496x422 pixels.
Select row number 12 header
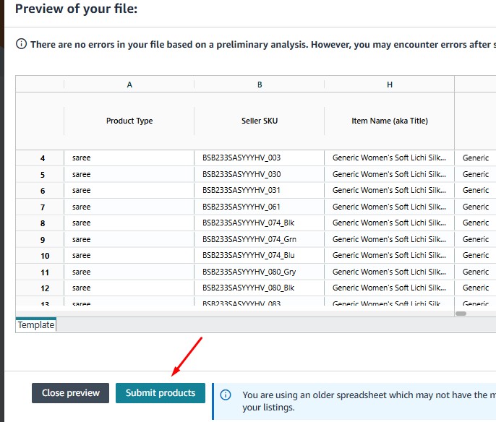[x=43, y=288]
